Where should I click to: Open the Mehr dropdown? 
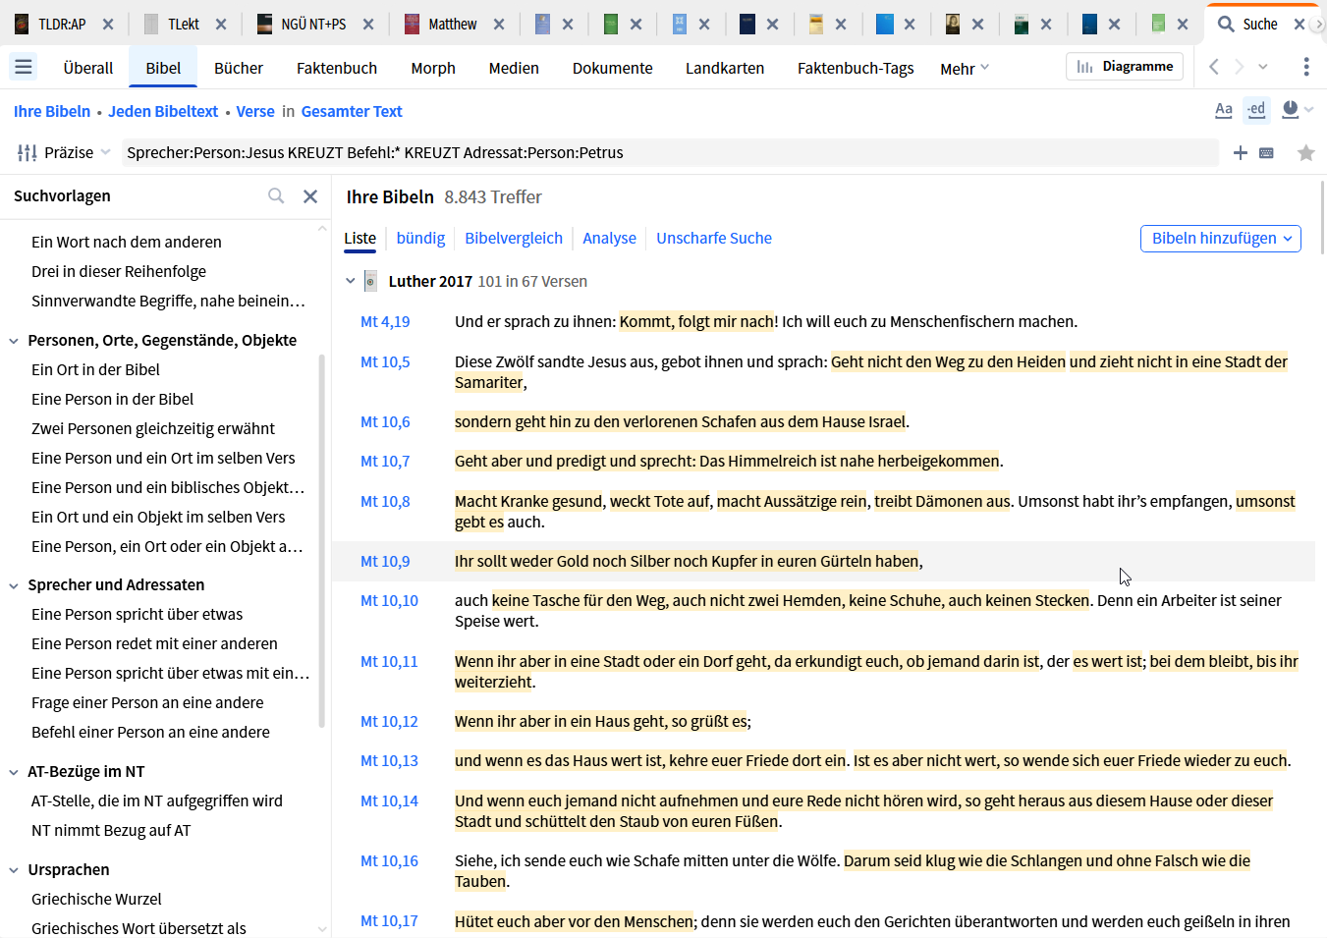[965, 68]
